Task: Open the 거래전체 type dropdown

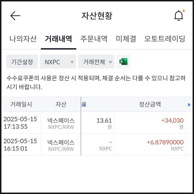Action: click(x=96, y=62)
